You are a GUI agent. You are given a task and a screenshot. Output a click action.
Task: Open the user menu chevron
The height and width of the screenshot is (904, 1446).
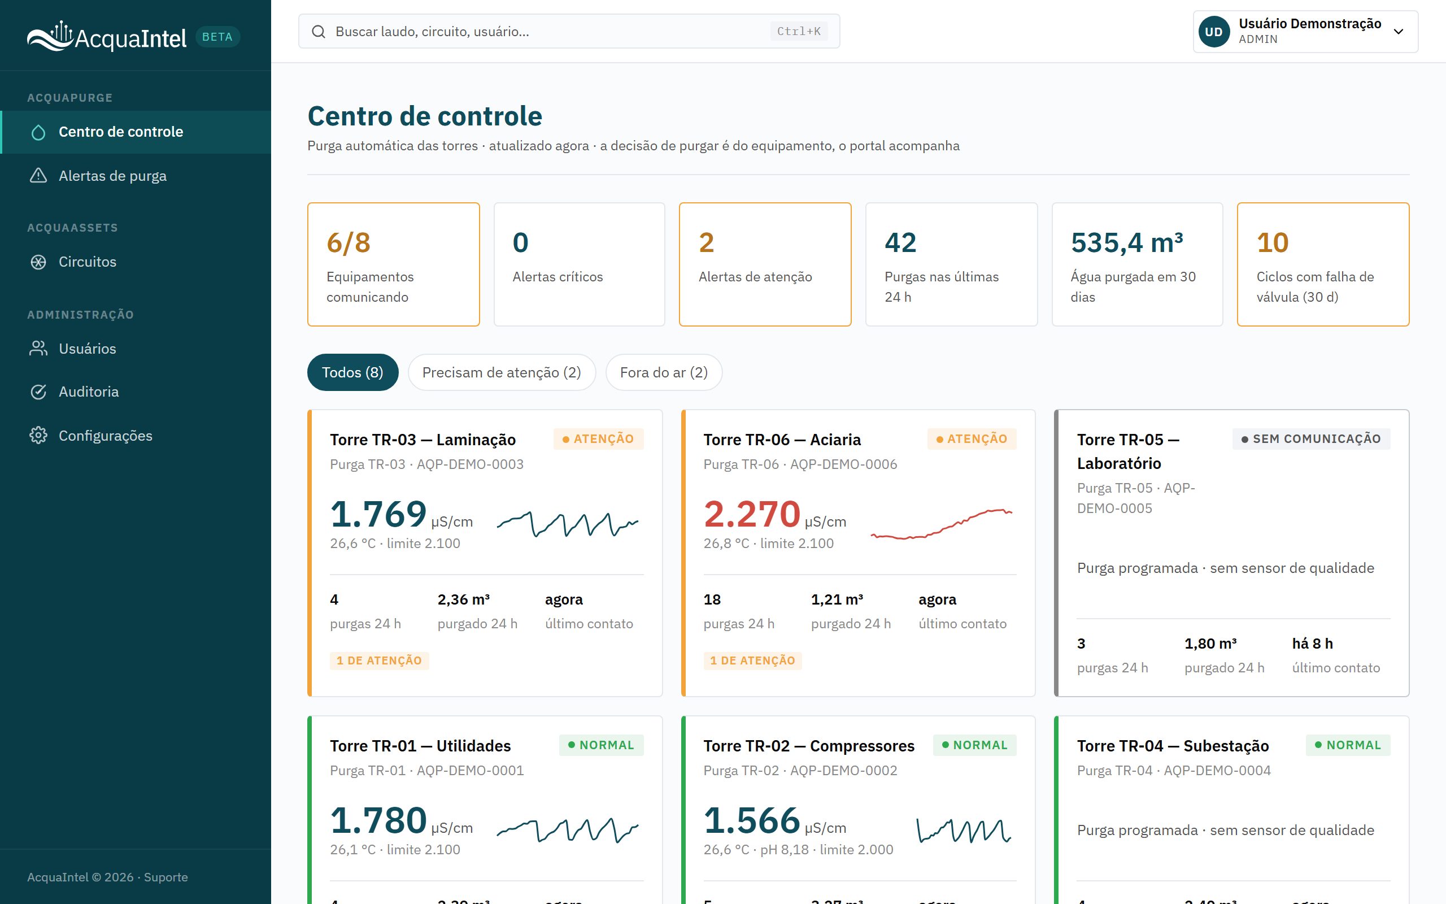click(x=1398, y=32)
